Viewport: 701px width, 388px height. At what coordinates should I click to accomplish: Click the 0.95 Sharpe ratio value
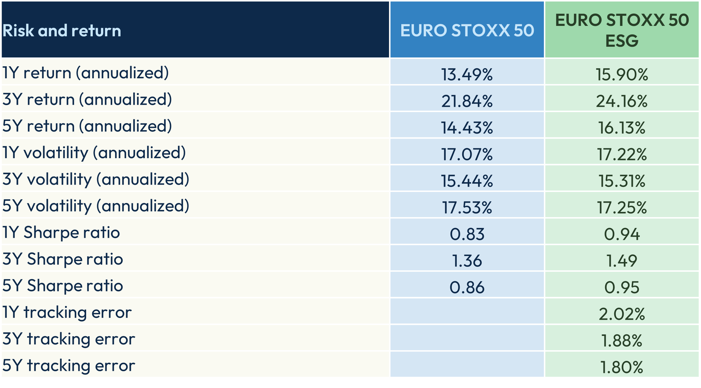point(621,287)
